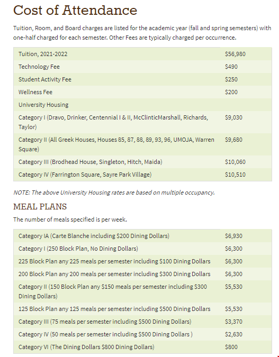Click the University Housing row
The image size is (279, 357).
pos(142,105)
